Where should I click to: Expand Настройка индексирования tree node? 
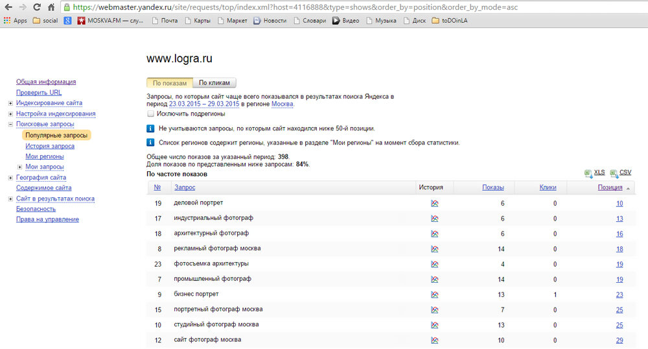(10, 114)
